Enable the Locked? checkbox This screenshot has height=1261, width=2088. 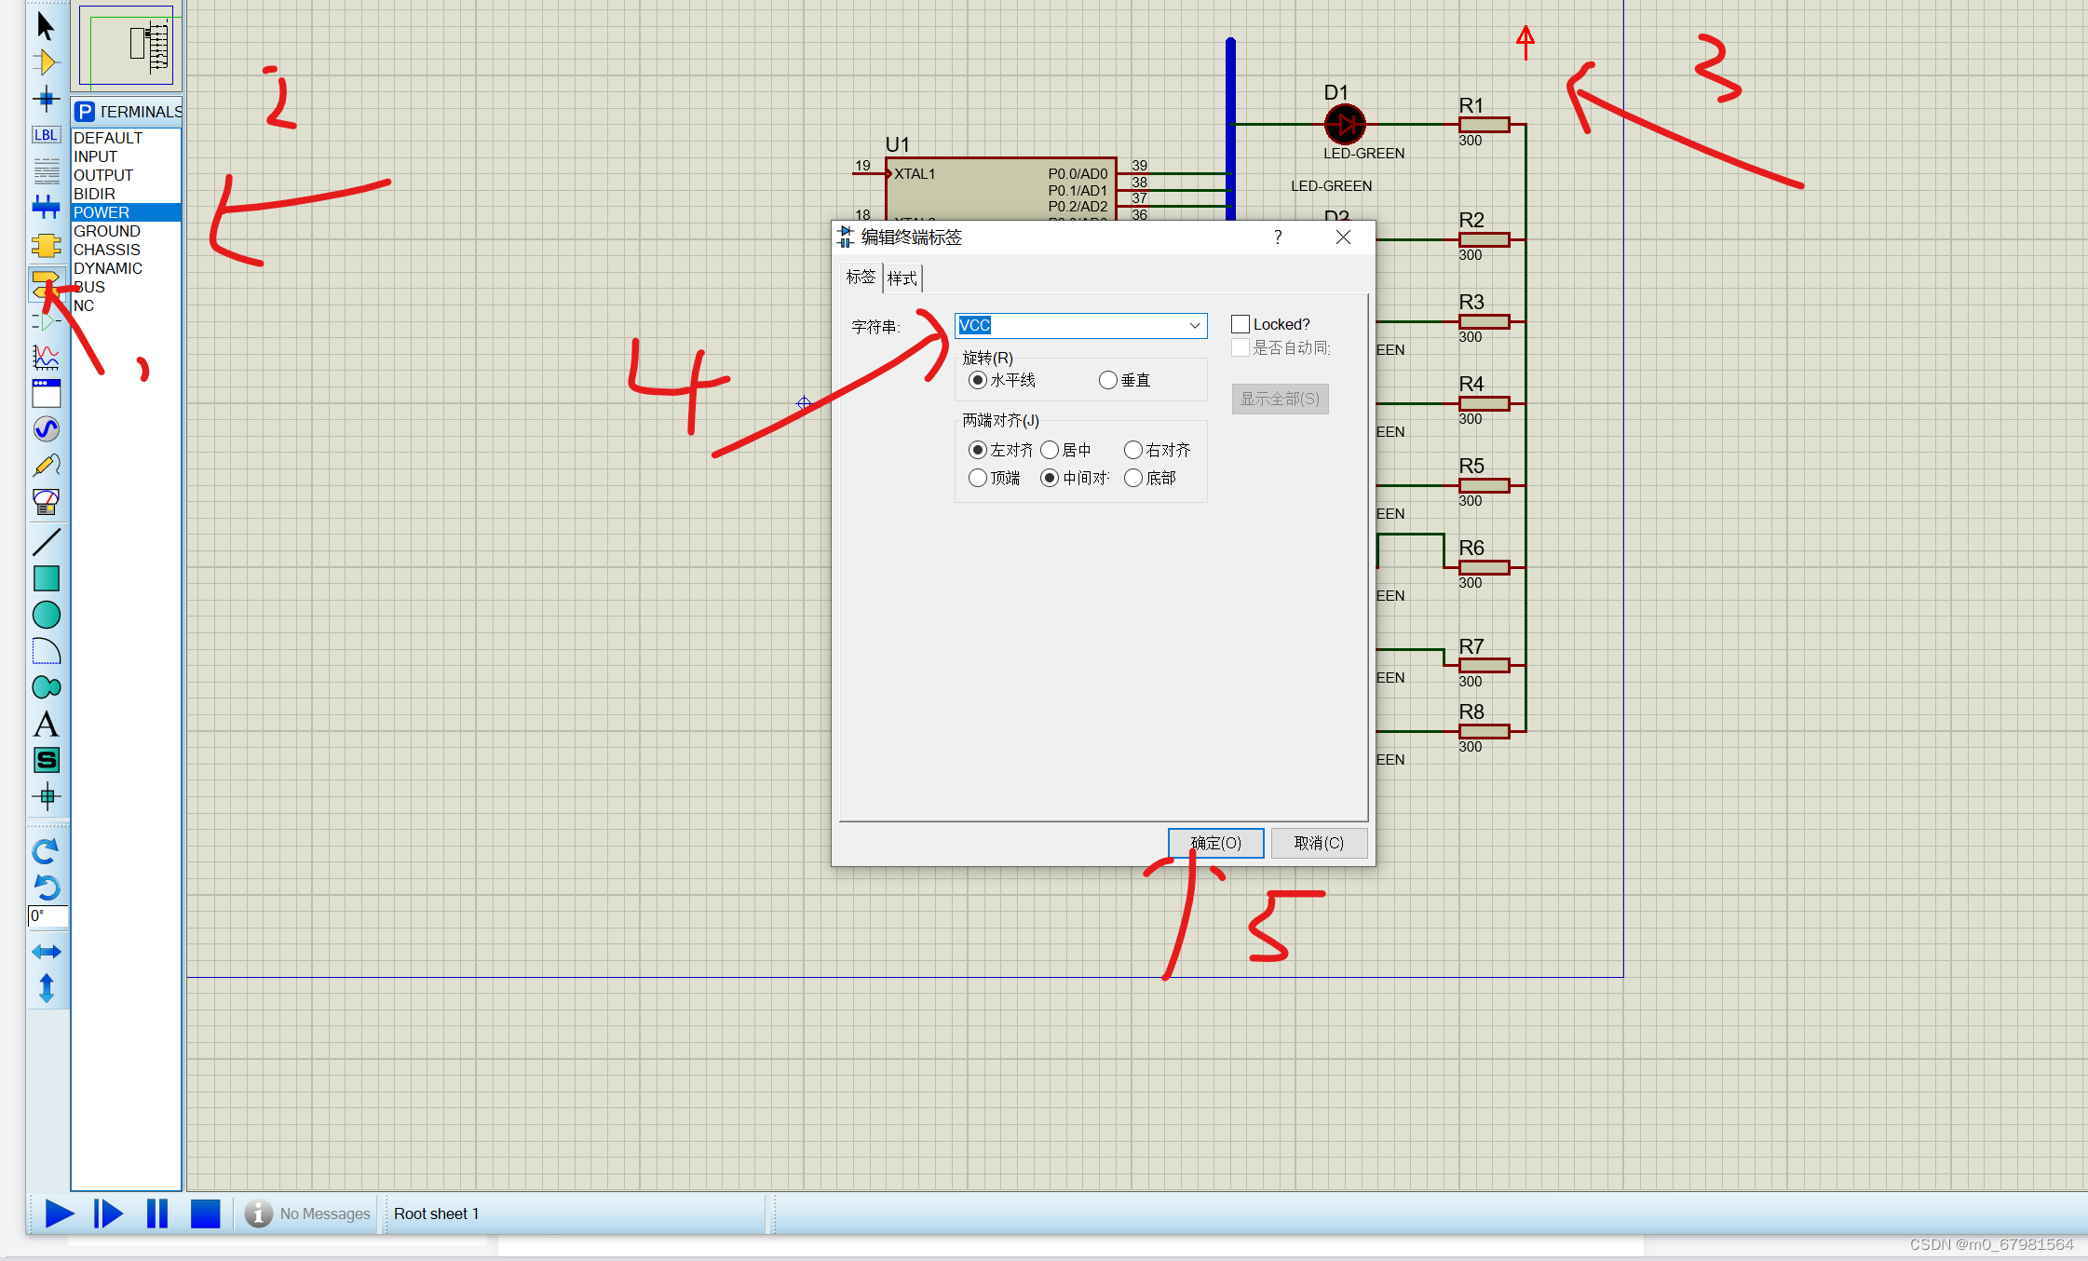pos(1241,324)
